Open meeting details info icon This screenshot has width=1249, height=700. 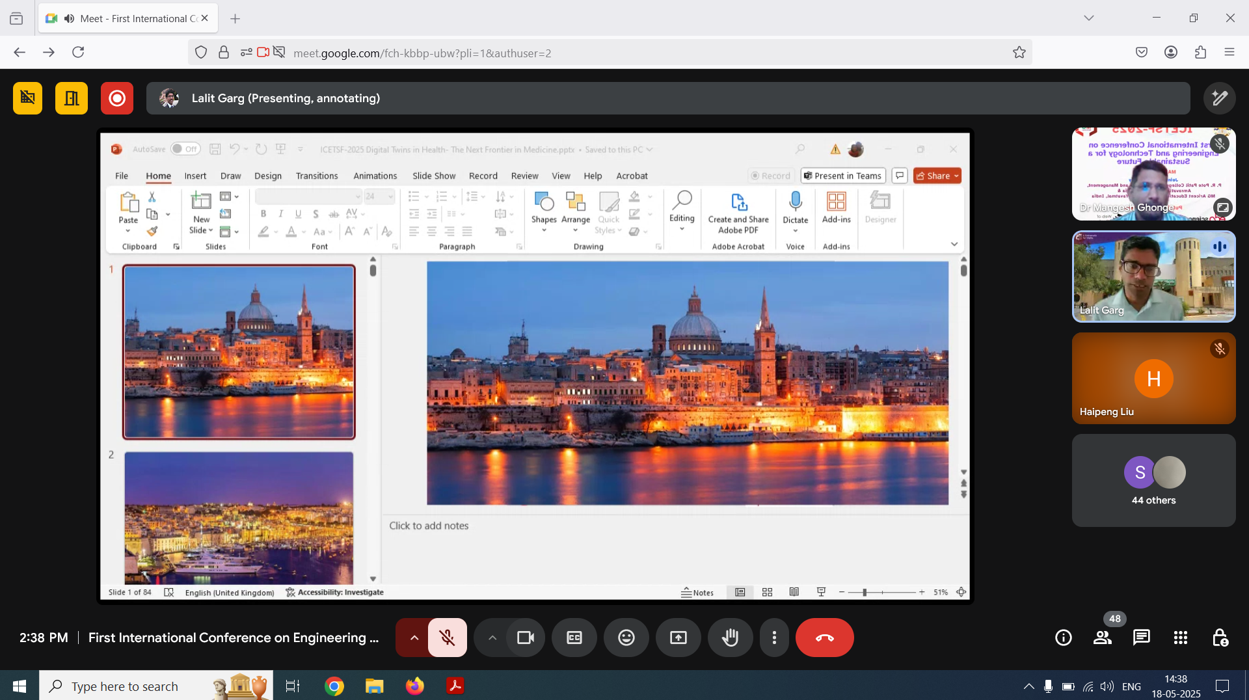(x=1063, y=638)
